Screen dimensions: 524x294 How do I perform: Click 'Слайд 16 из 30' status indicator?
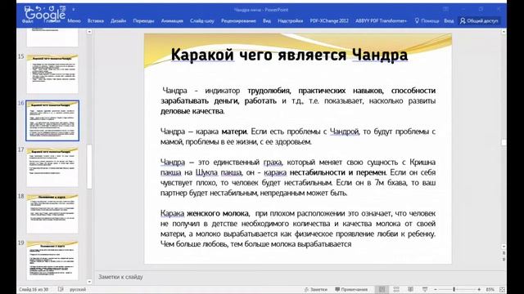(x=34, y=289)
